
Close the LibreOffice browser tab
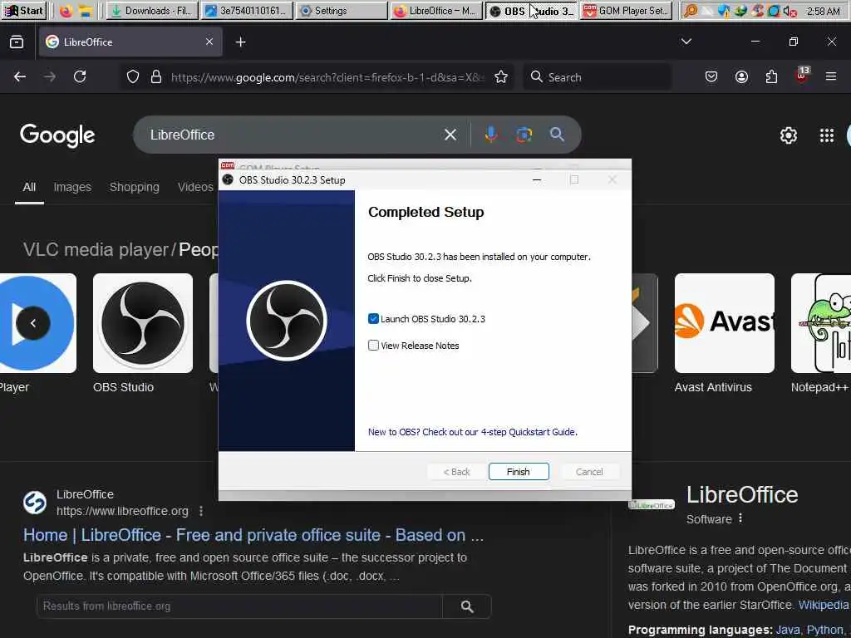[209, 42]
